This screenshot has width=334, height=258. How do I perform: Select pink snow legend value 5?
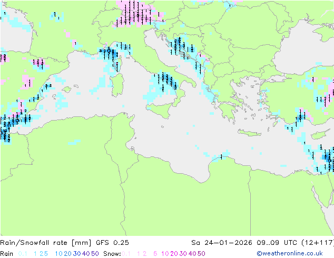[155, 254]
